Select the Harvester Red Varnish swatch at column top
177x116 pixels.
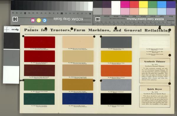click(x=40, y=42)
